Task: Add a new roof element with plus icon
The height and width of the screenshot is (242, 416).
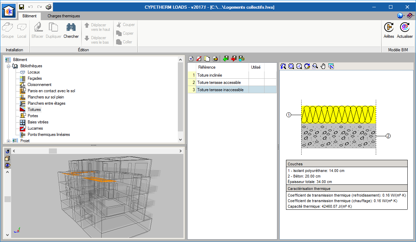Action: [x=191, y=59]
